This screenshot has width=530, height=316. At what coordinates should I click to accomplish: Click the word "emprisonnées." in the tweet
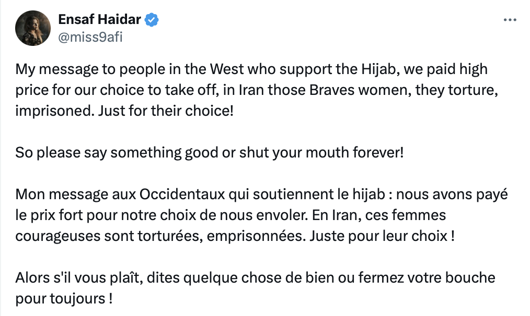(x=256, y=236)
